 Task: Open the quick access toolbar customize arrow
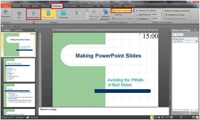point(23,26)
